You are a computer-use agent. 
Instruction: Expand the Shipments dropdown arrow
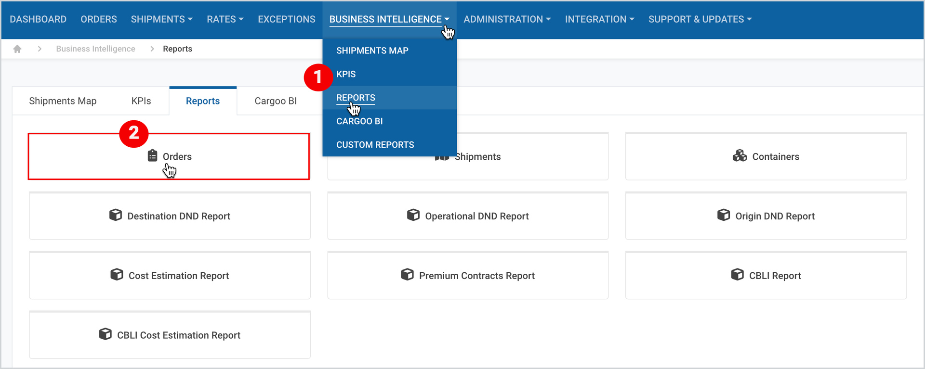point(190,19)
